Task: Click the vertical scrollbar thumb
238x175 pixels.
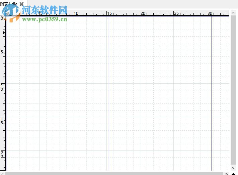Action: (233, 90)
